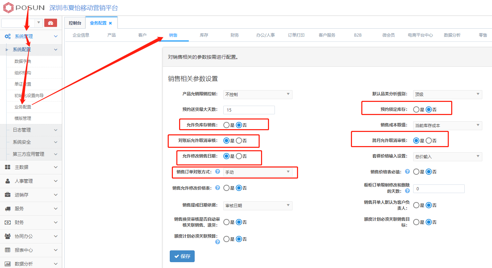Open 人事管理 via its person icon
Screen dimensions: 492x268
coord(8,181)
